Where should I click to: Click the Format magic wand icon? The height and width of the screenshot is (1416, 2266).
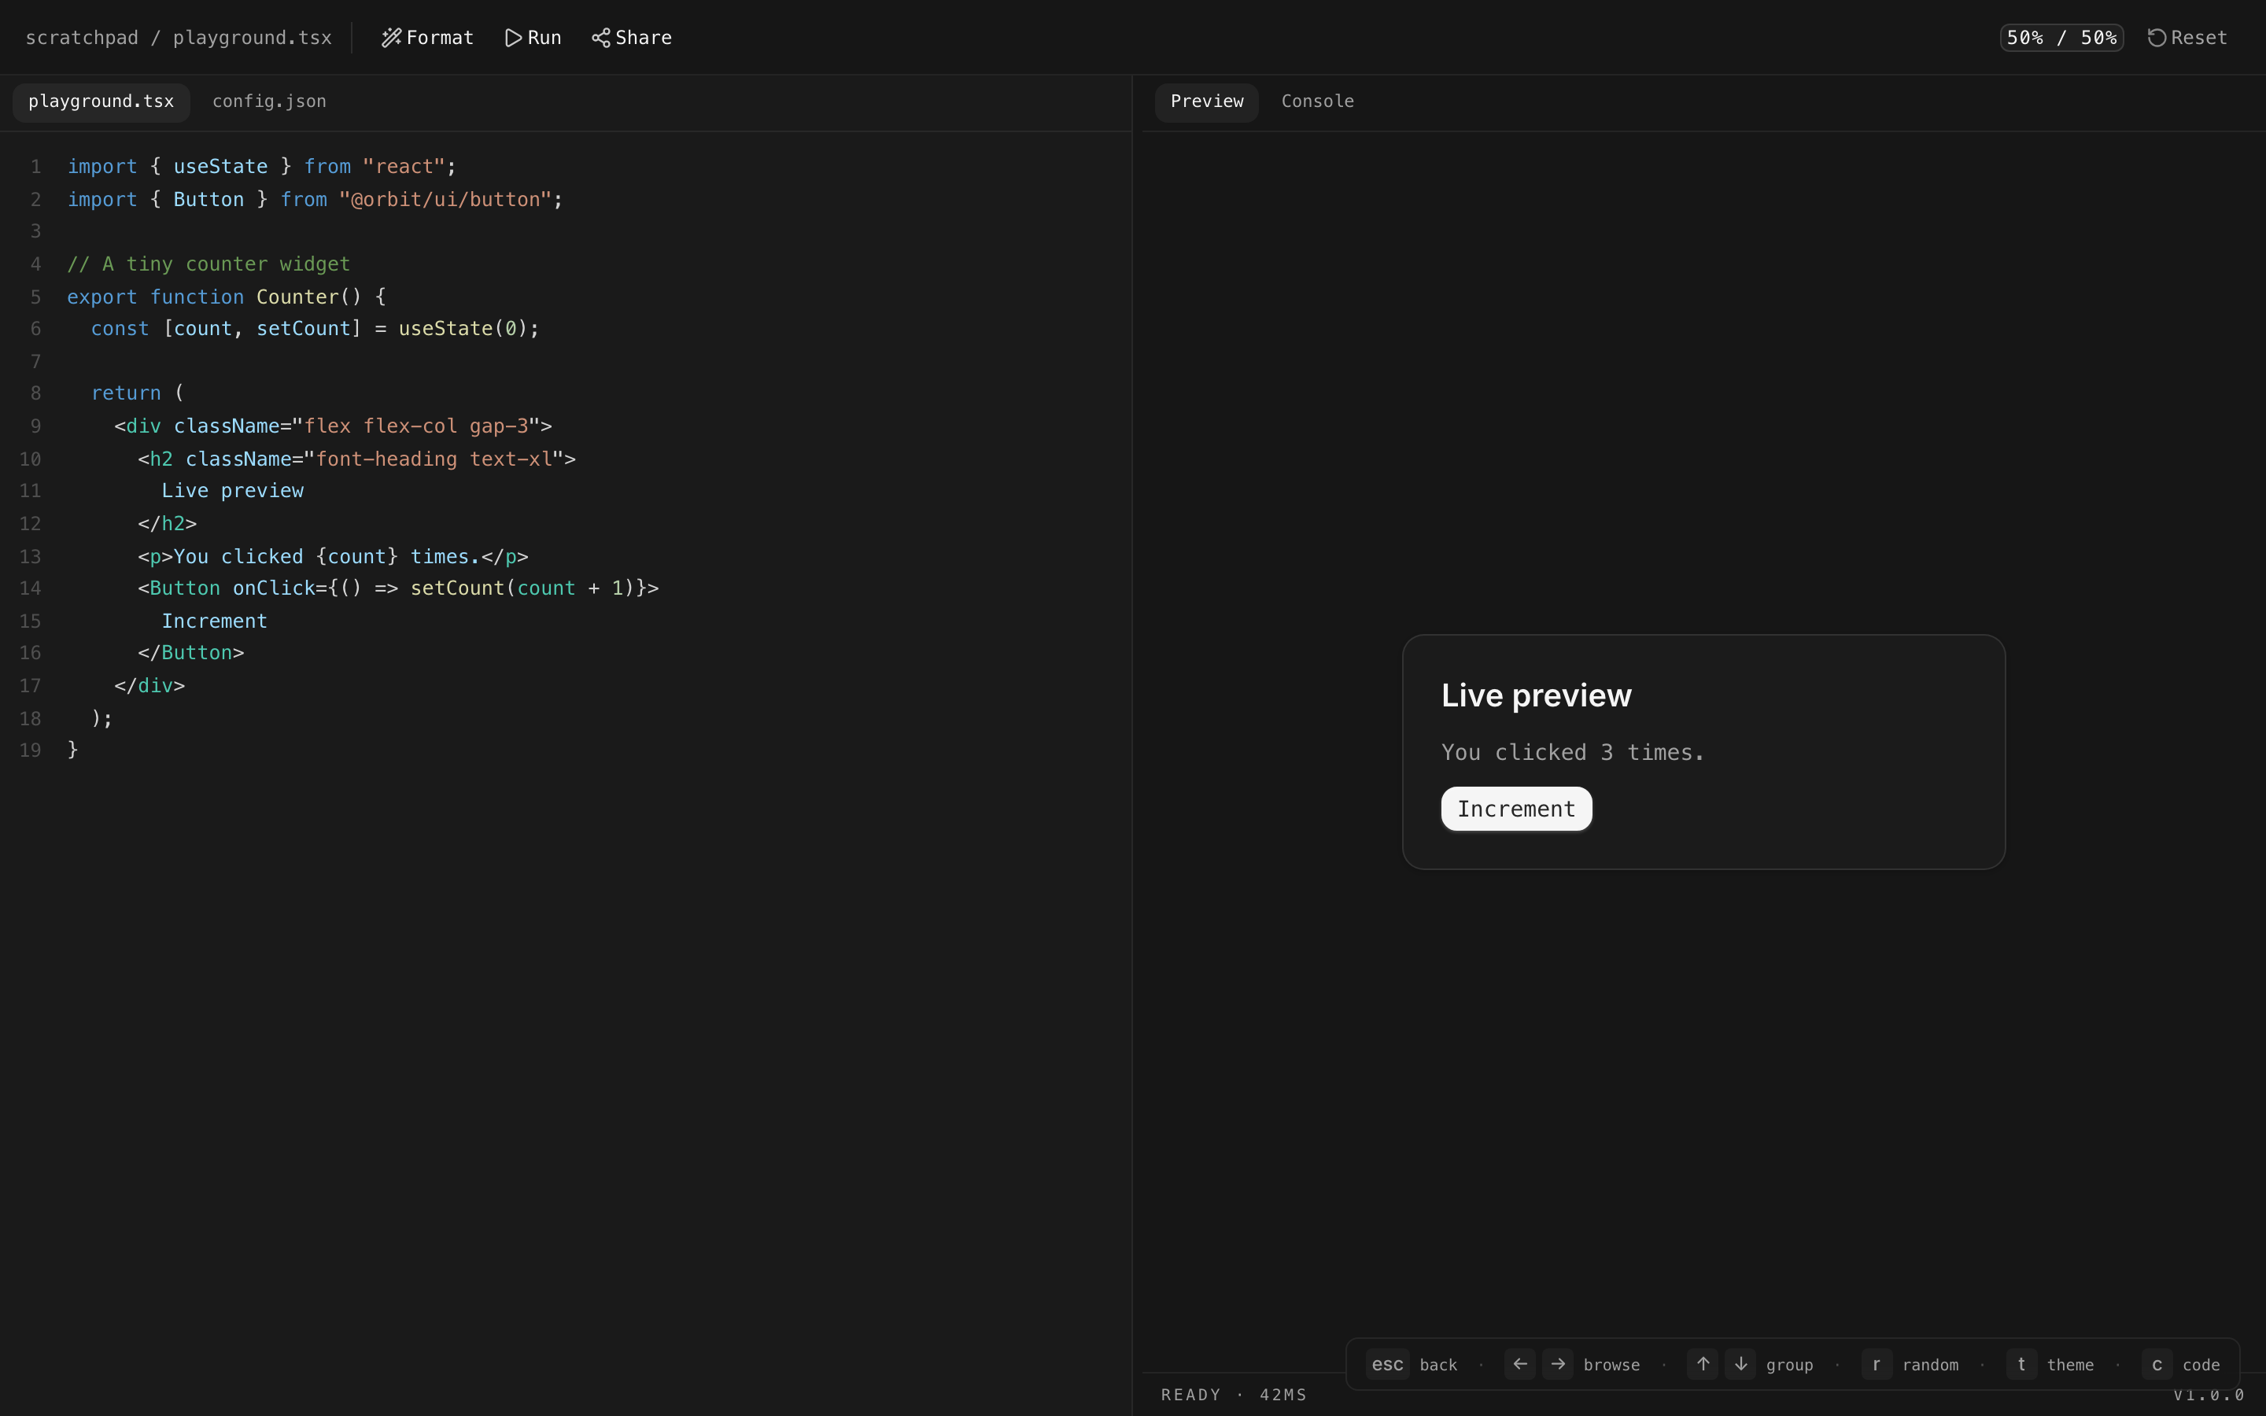(x=390, y=38)
